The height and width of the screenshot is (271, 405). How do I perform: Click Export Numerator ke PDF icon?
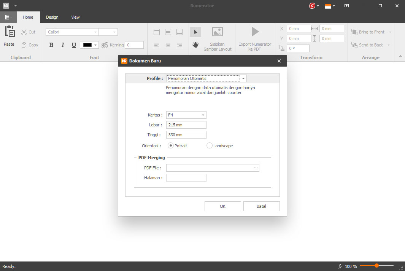[x=255, y=32]
